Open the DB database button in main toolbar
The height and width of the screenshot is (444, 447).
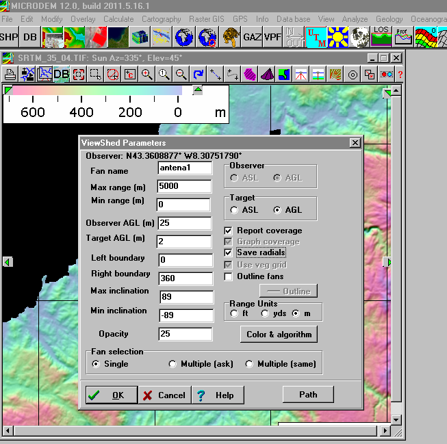pos(30,37)
